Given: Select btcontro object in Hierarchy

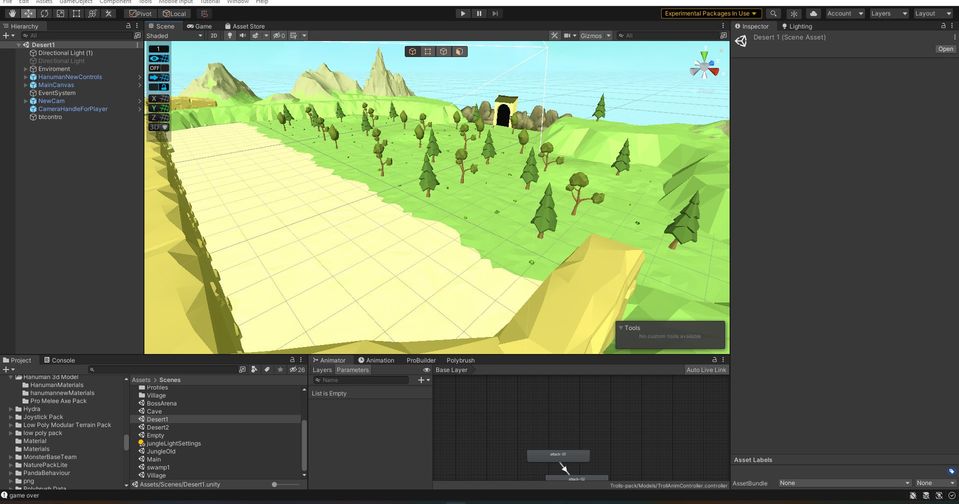Looking at the screenshot, I should tap(50, 117).
